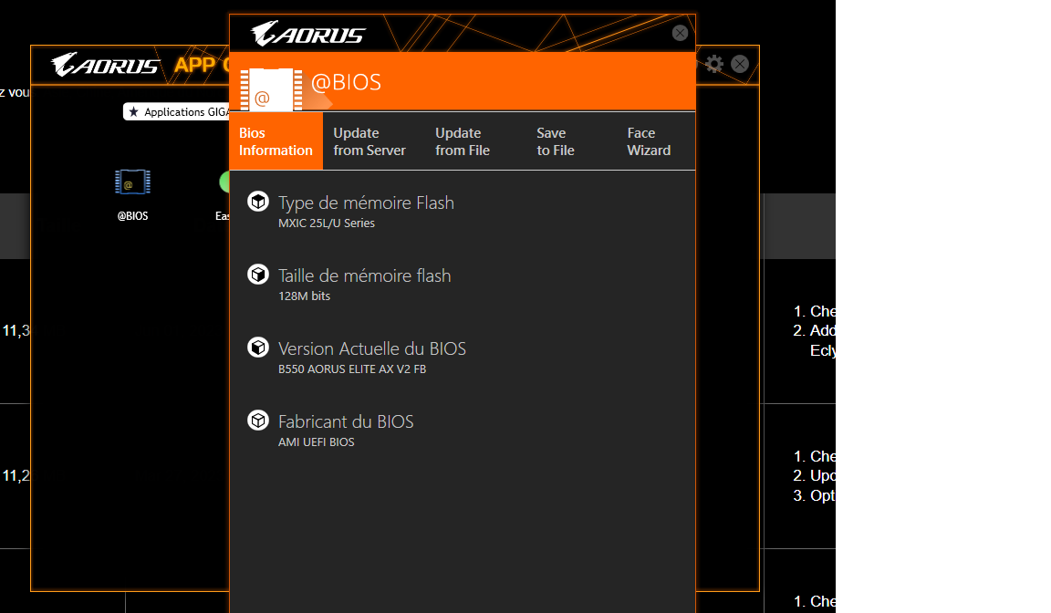Click the @BIOS title text in header
This screenshot has width=1051, height=613.
pos(346,82)
